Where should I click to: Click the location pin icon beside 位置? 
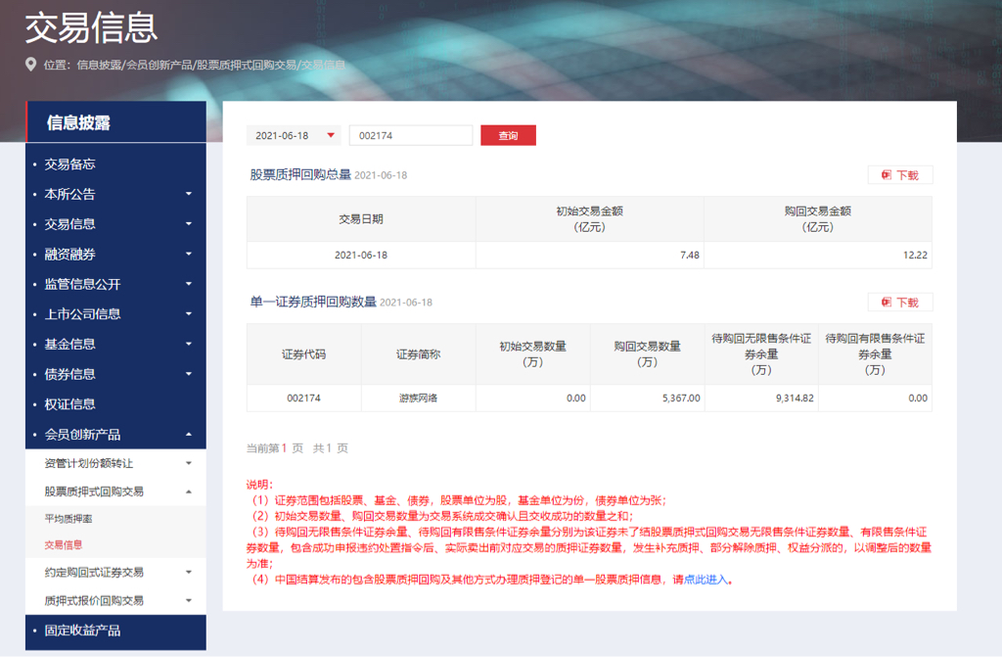tap(31, 66)
